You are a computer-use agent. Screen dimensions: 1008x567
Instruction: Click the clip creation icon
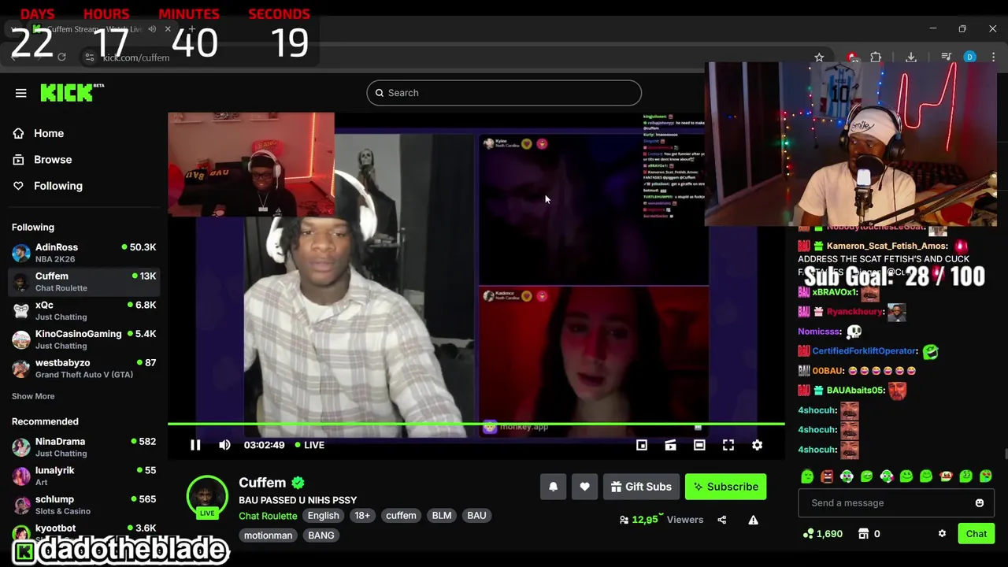pos(670,446)
